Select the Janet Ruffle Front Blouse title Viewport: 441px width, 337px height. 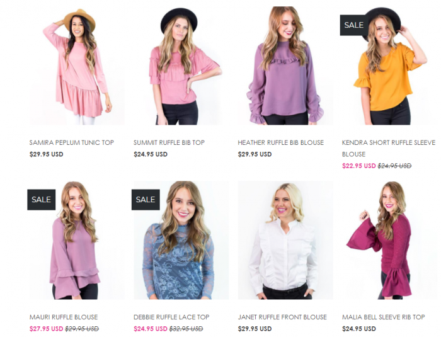pyautogui.click(x=282, y=317)
